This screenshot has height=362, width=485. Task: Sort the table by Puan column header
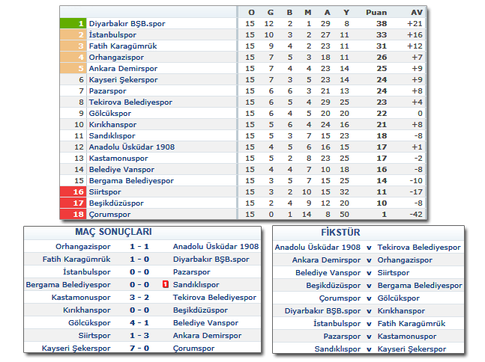tap(376, 13)
